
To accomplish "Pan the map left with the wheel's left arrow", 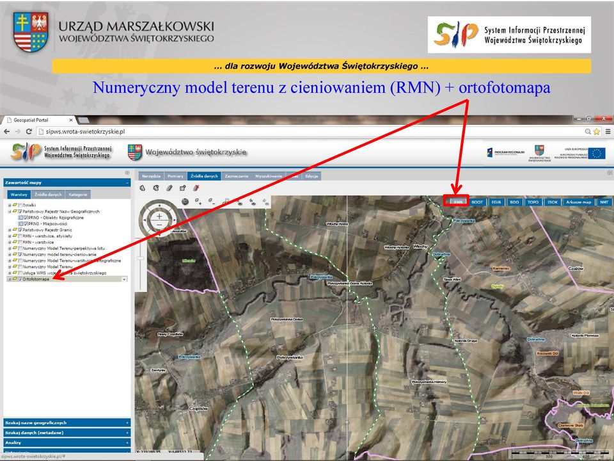I will pyautogui.click(x=144, y=220).
